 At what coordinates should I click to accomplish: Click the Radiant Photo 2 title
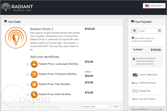[42, 29]
